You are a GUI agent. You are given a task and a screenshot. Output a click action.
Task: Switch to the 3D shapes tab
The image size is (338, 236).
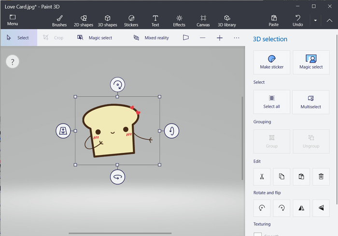pos(107,20)
